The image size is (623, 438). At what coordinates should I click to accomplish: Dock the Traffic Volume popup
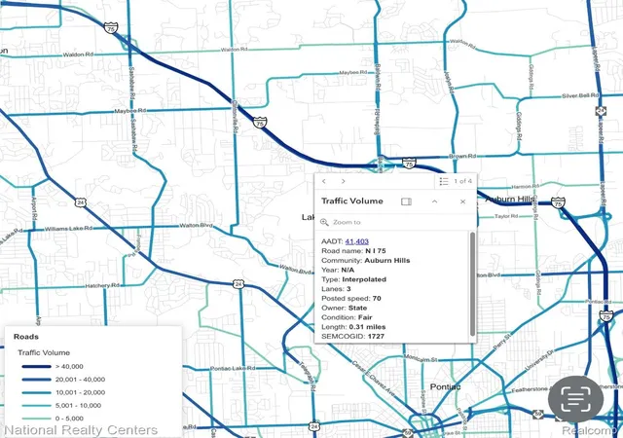406,201
